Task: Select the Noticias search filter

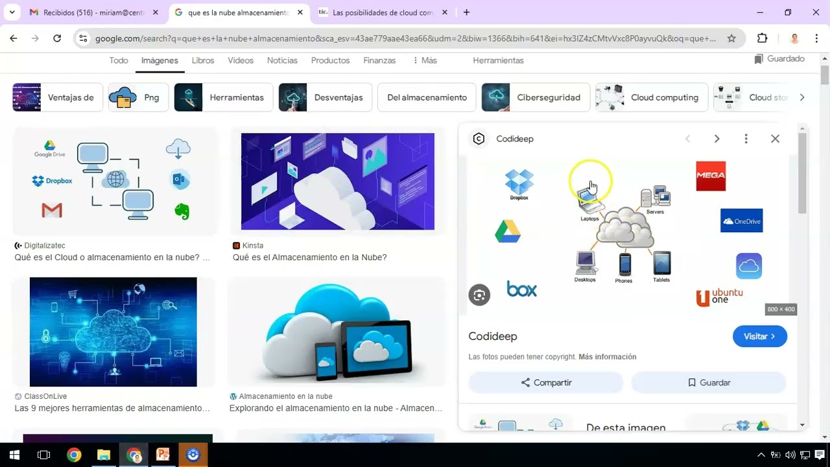Action: coord(282,60)
